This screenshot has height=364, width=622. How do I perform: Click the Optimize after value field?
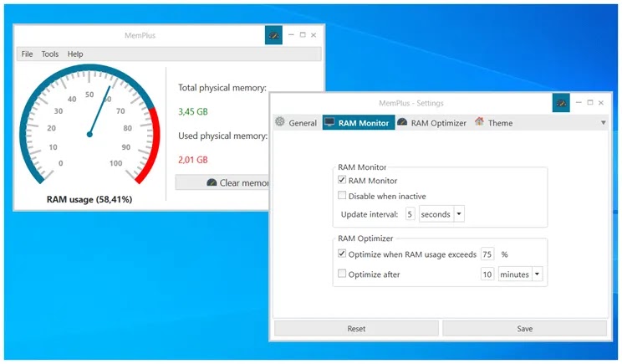(487, 274)
